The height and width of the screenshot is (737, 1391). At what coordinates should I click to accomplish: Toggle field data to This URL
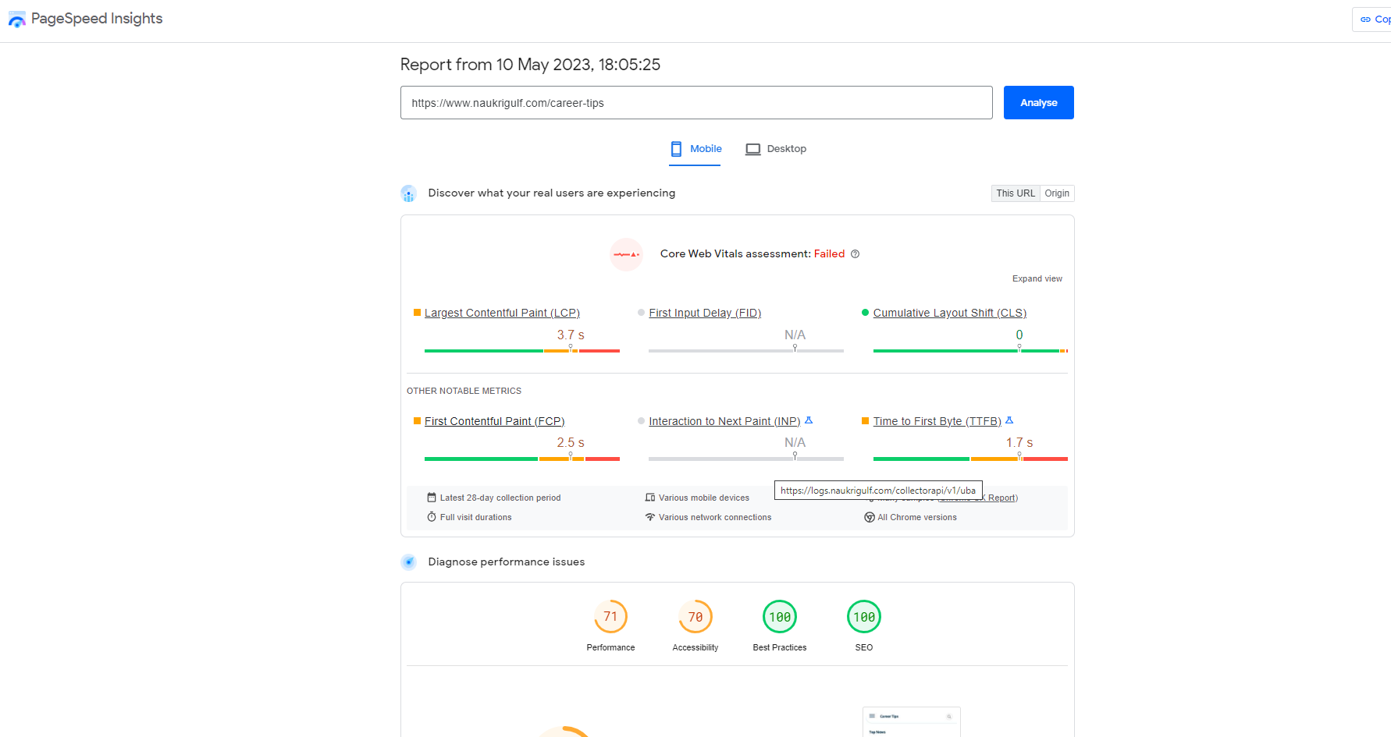pos(1015,193)
